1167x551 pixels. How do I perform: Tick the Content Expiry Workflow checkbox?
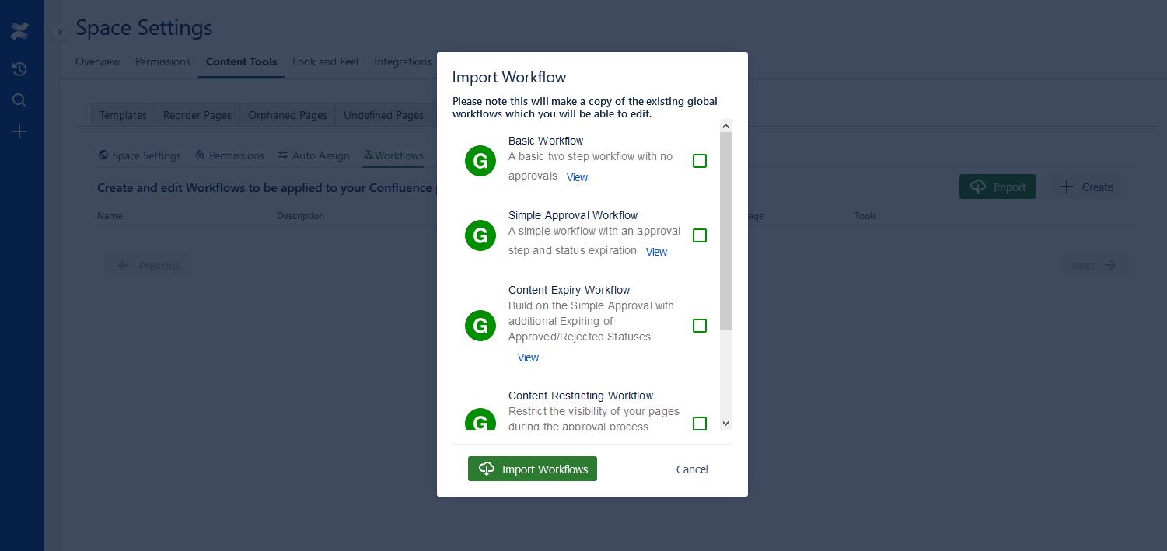(700, 326)
